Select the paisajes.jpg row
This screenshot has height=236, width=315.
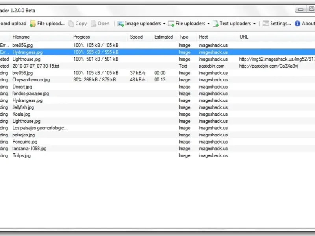pos(157,135)
